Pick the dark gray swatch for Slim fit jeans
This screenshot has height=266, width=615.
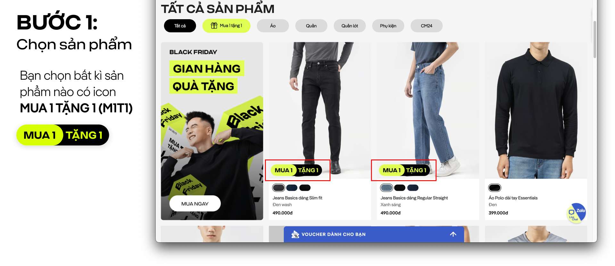click(x=279, y=188)
